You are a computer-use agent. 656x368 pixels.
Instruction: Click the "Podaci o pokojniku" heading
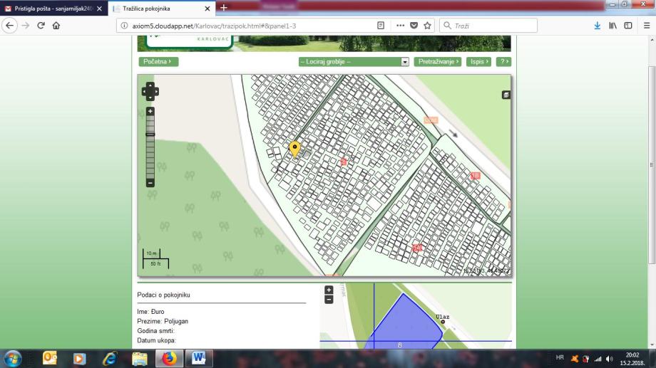163,295
